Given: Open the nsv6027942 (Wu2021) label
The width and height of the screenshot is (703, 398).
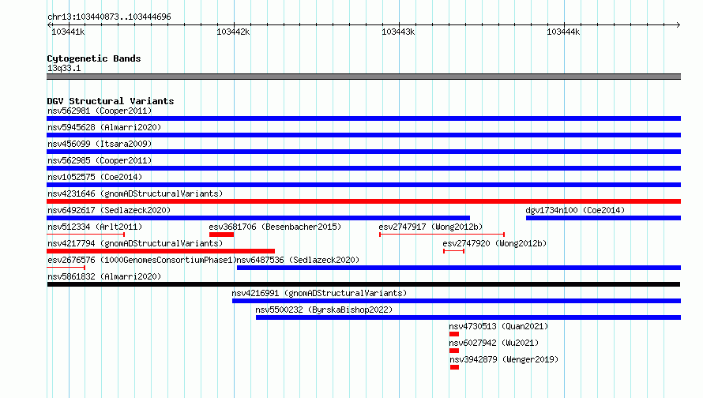Looking at the screenshot, I should tap(494, 343).
